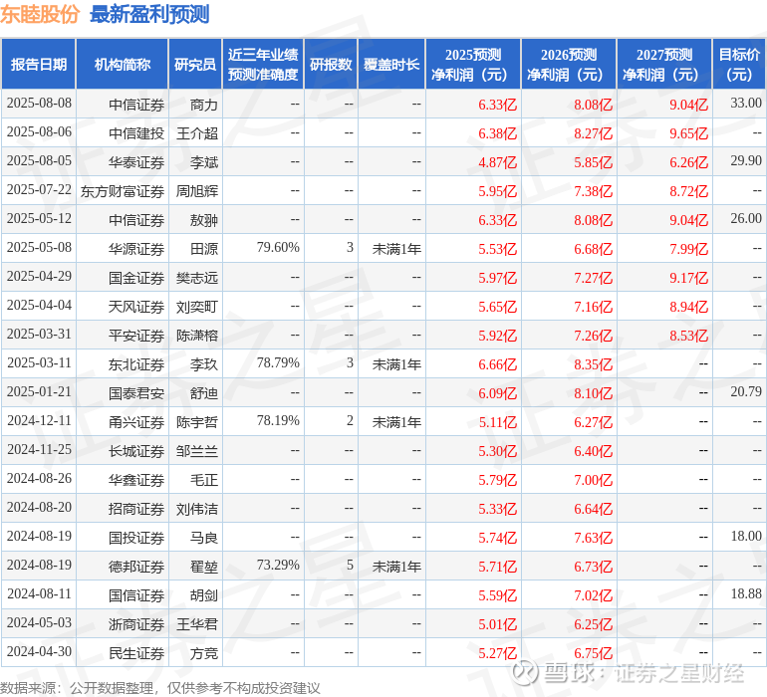The image size is (767, 697).
Task: Click researcher name 商力
Action: pos(204,105)
